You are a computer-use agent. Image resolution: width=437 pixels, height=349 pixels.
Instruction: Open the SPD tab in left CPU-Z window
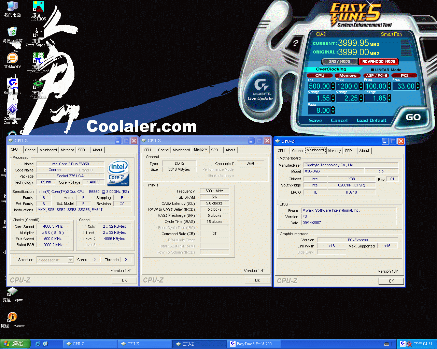coord(81,150)
